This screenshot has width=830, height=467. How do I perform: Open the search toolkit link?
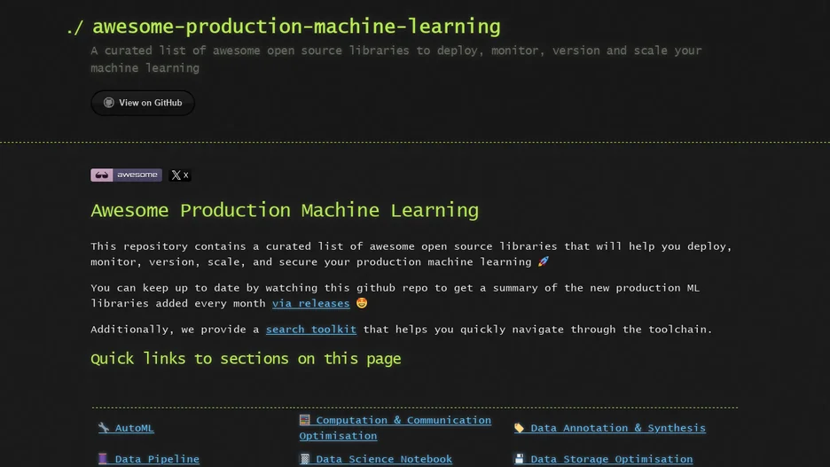pyautogui.click(x=310, y=329)
